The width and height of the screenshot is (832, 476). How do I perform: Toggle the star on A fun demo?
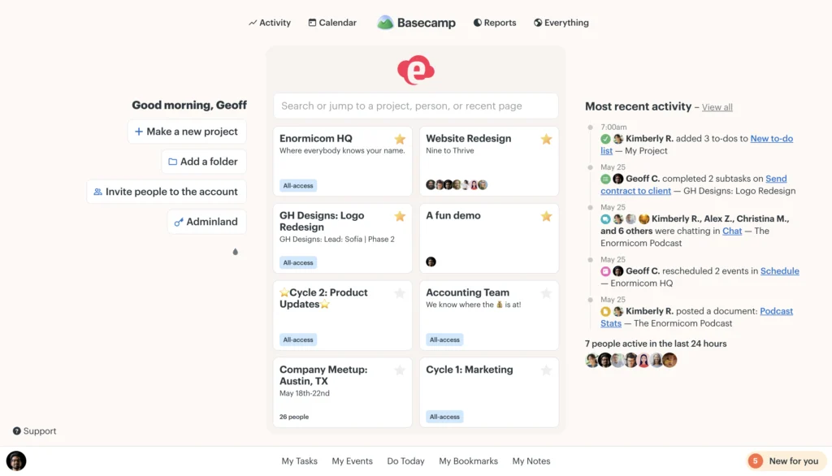(546, 216)
